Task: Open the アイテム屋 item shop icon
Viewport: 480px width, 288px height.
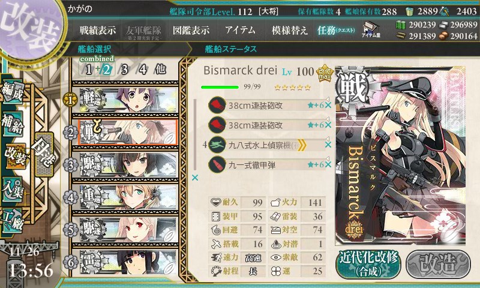Action: pyautogui.click(x=371, y=30)
